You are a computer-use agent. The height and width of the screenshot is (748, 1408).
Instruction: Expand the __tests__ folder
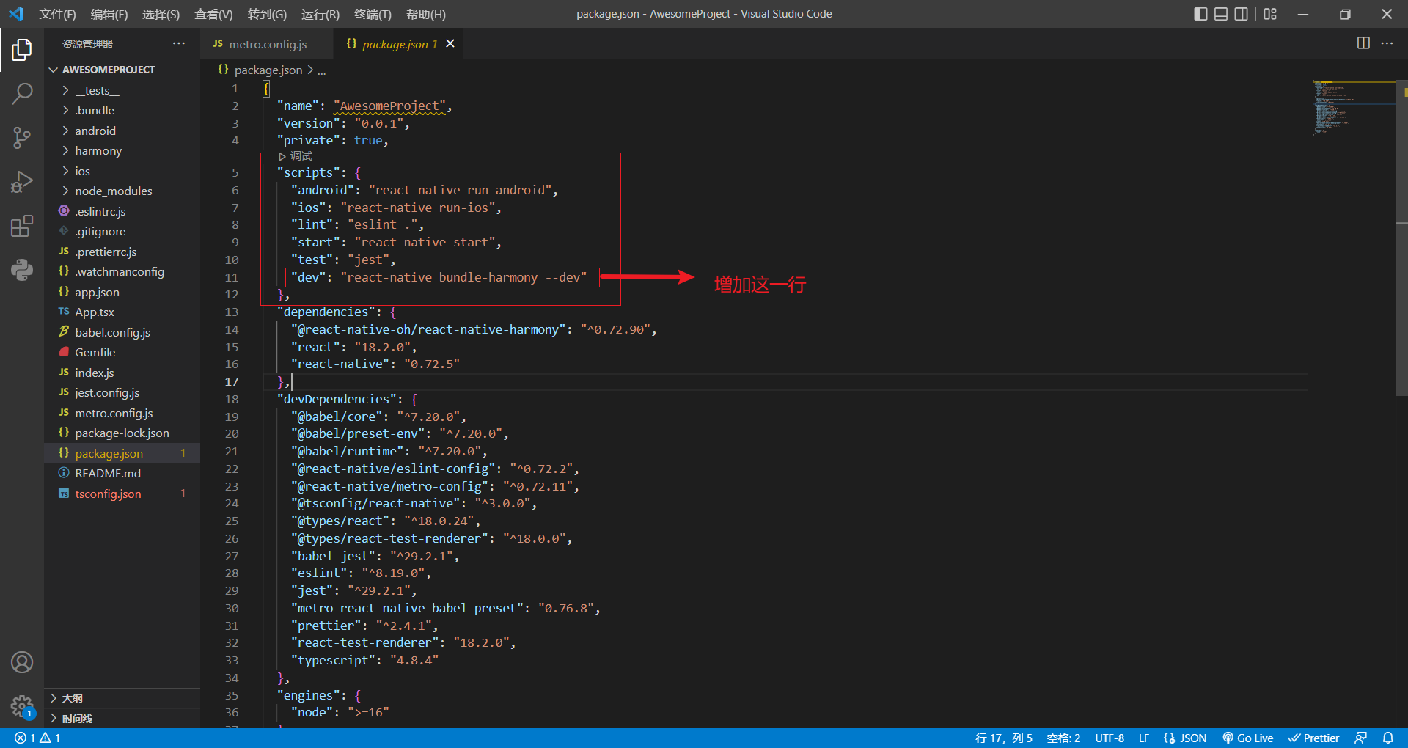(x=122, y=90)
